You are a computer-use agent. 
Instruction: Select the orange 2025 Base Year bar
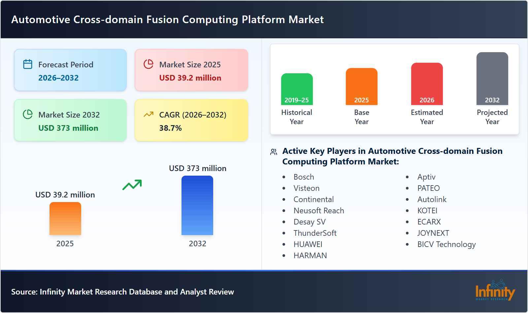point(361,87)
